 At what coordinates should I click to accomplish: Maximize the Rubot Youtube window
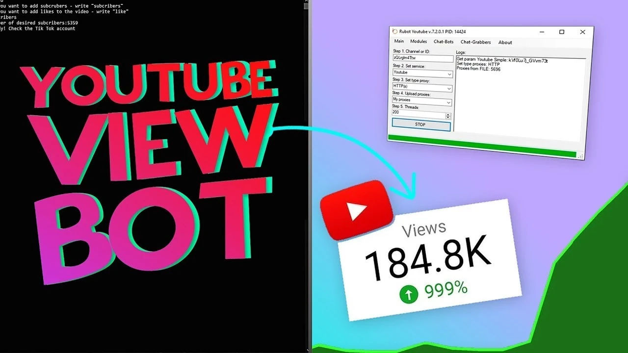[x=562, y=32]
